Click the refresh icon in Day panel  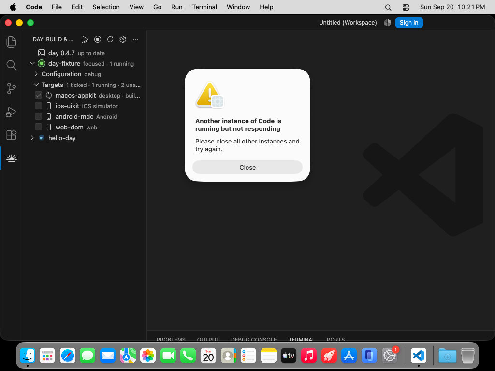point(110,39)
